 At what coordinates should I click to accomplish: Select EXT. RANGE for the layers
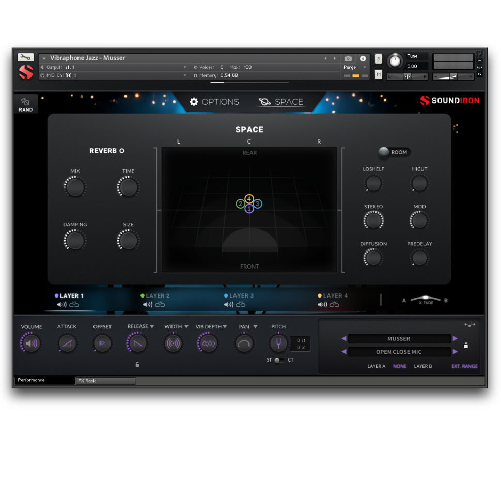(x=464, y=366)
